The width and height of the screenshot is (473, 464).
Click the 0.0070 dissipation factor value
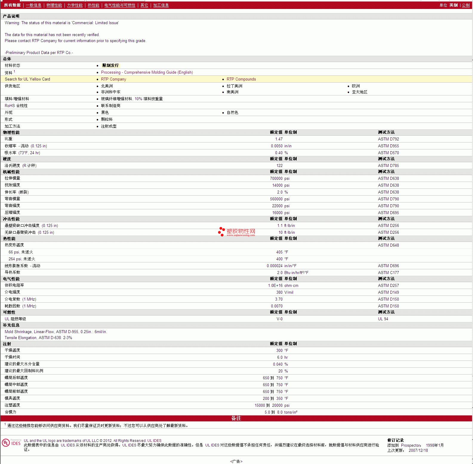(277, 306)
